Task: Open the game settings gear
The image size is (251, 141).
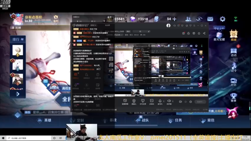Action: click(x=222, y=19)
